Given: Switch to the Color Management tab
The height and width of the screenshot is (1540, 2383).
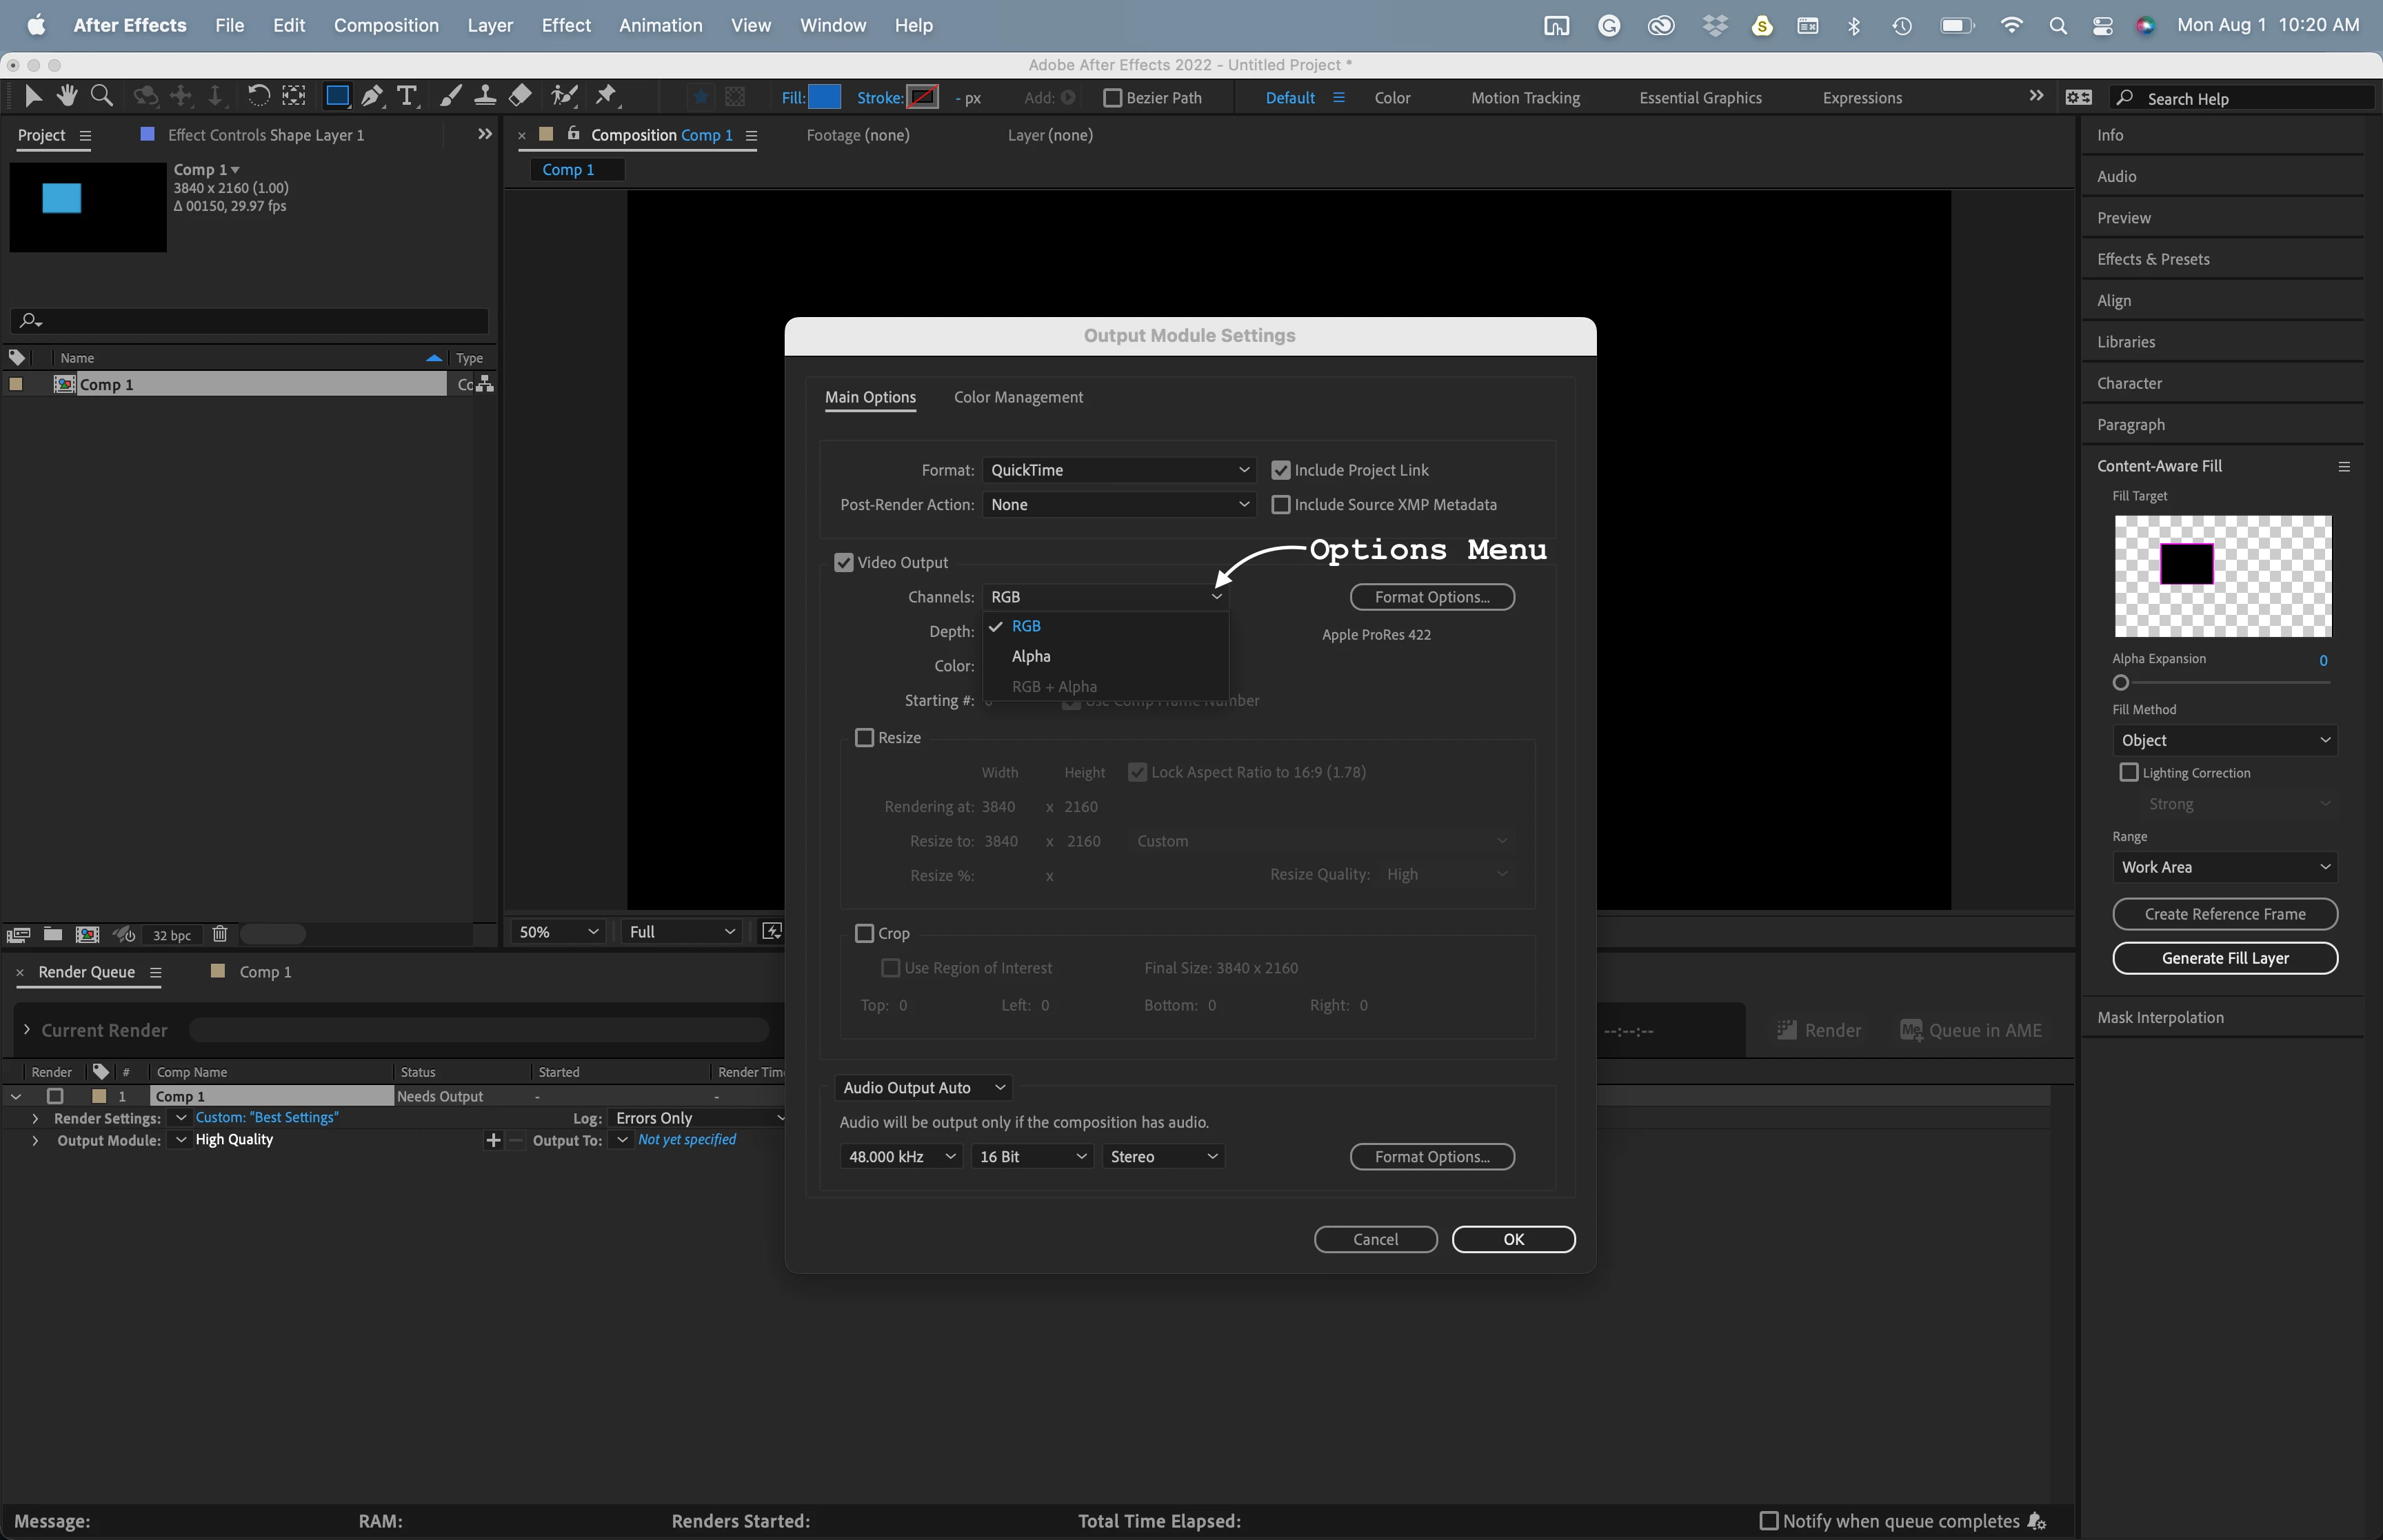Looking at the screenshot, I should pos(1018,397).
